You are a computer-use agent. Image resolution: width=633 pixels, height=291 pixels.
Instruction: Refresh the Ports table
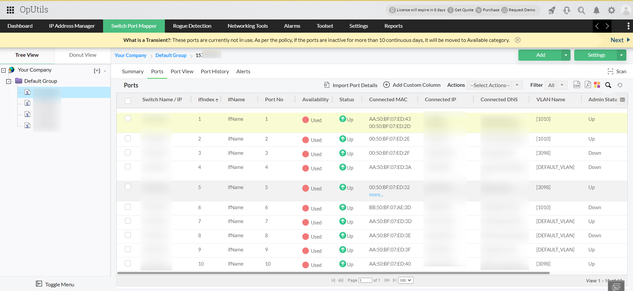click(620, 85)
